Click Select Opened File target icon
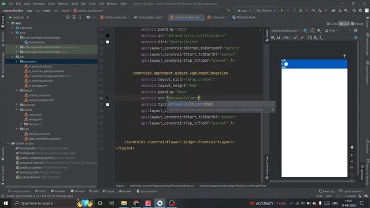Image resolution: width=370 pixels, height=208 pixels. pyautogui.click(x=68, y=17)
